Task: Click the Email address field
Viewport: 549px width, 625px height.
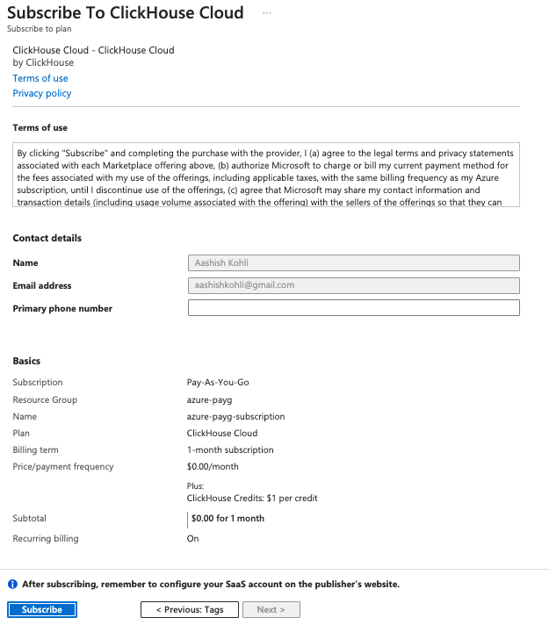Action: tap(353, 285)
